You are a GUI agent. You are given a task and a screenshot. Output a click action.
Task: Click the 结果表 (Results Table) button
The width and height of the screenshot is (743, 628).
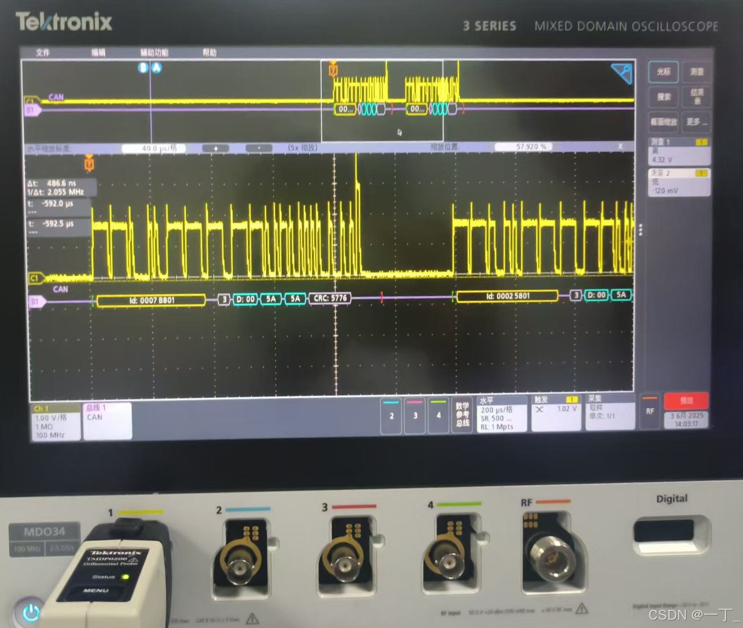click(697, 97)
